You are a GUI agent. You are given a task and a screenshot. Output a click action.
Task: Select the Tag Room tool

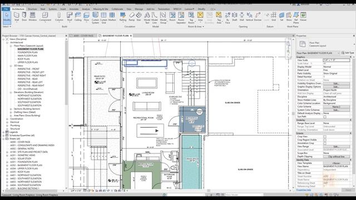point(191,18)
